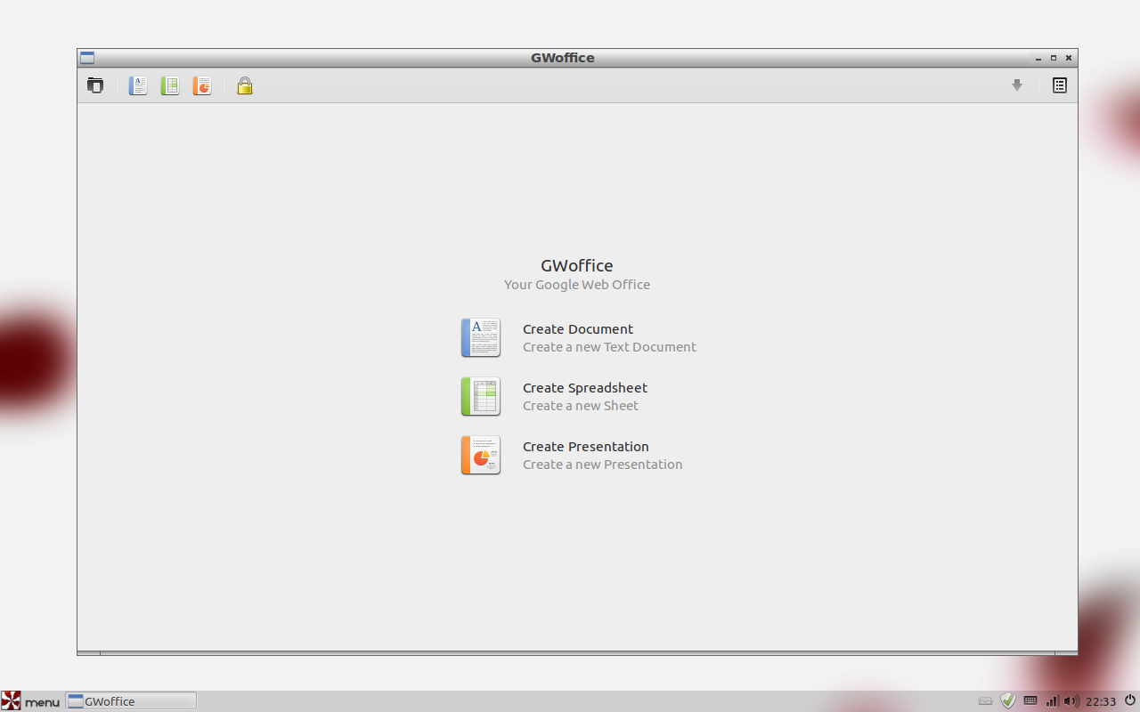1140x712 pixels.
Task: Minimize the GWoffice window
Action: tap(1038, 58)
